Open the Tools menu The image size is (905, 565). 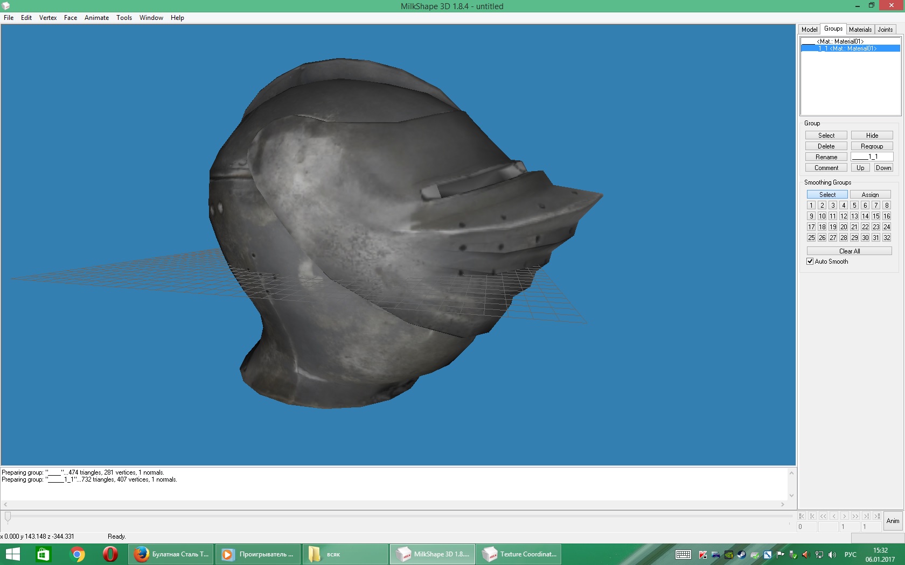[124, 18]
